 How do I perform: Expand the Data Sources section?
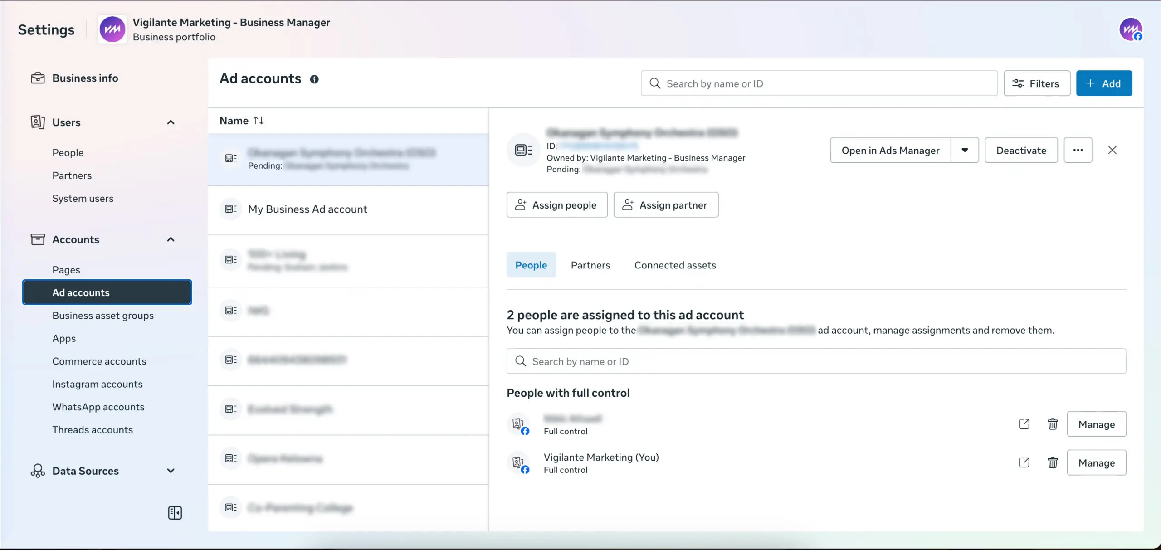(x=171, y=471)
